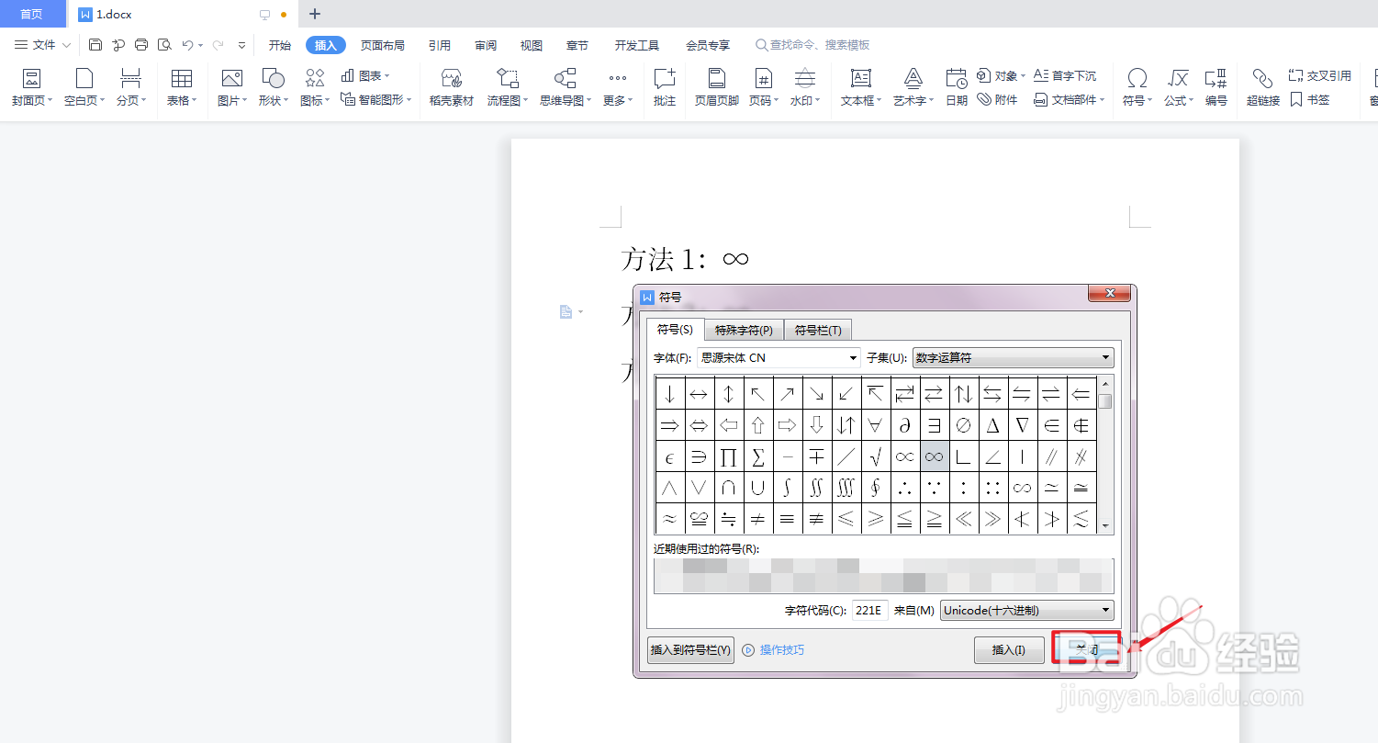Expand the 图表 chart dropdown

click(365, 75)
